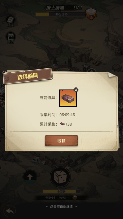
Task: Tap the upward arrow upgrade icon
Action: [30, 177]
